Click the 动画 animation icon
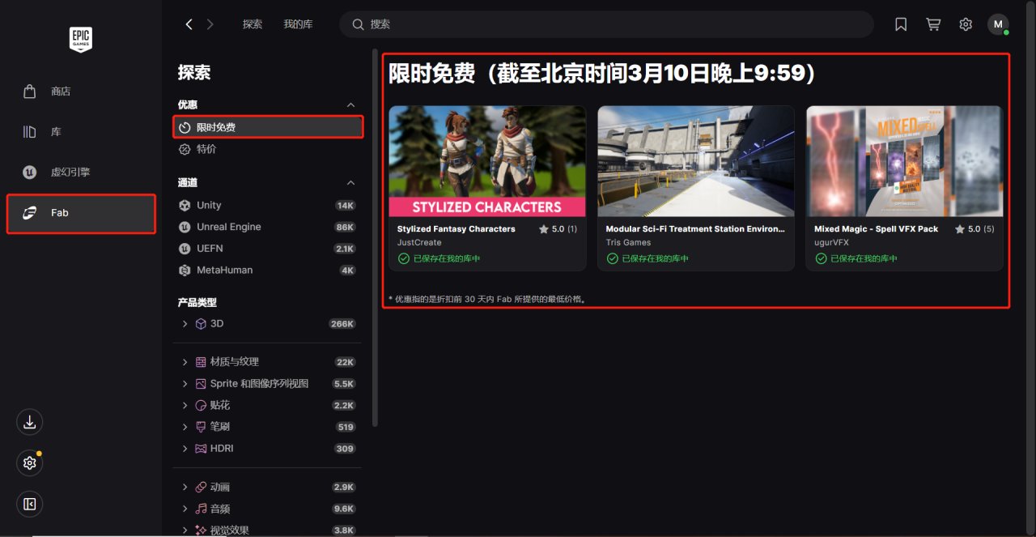The height and width of the screenshot is (537, 1036). click(x=202, y=488)
